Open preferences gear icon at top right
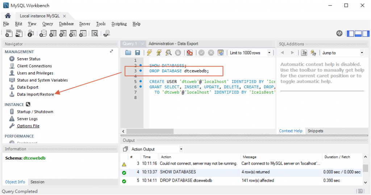 339,33
